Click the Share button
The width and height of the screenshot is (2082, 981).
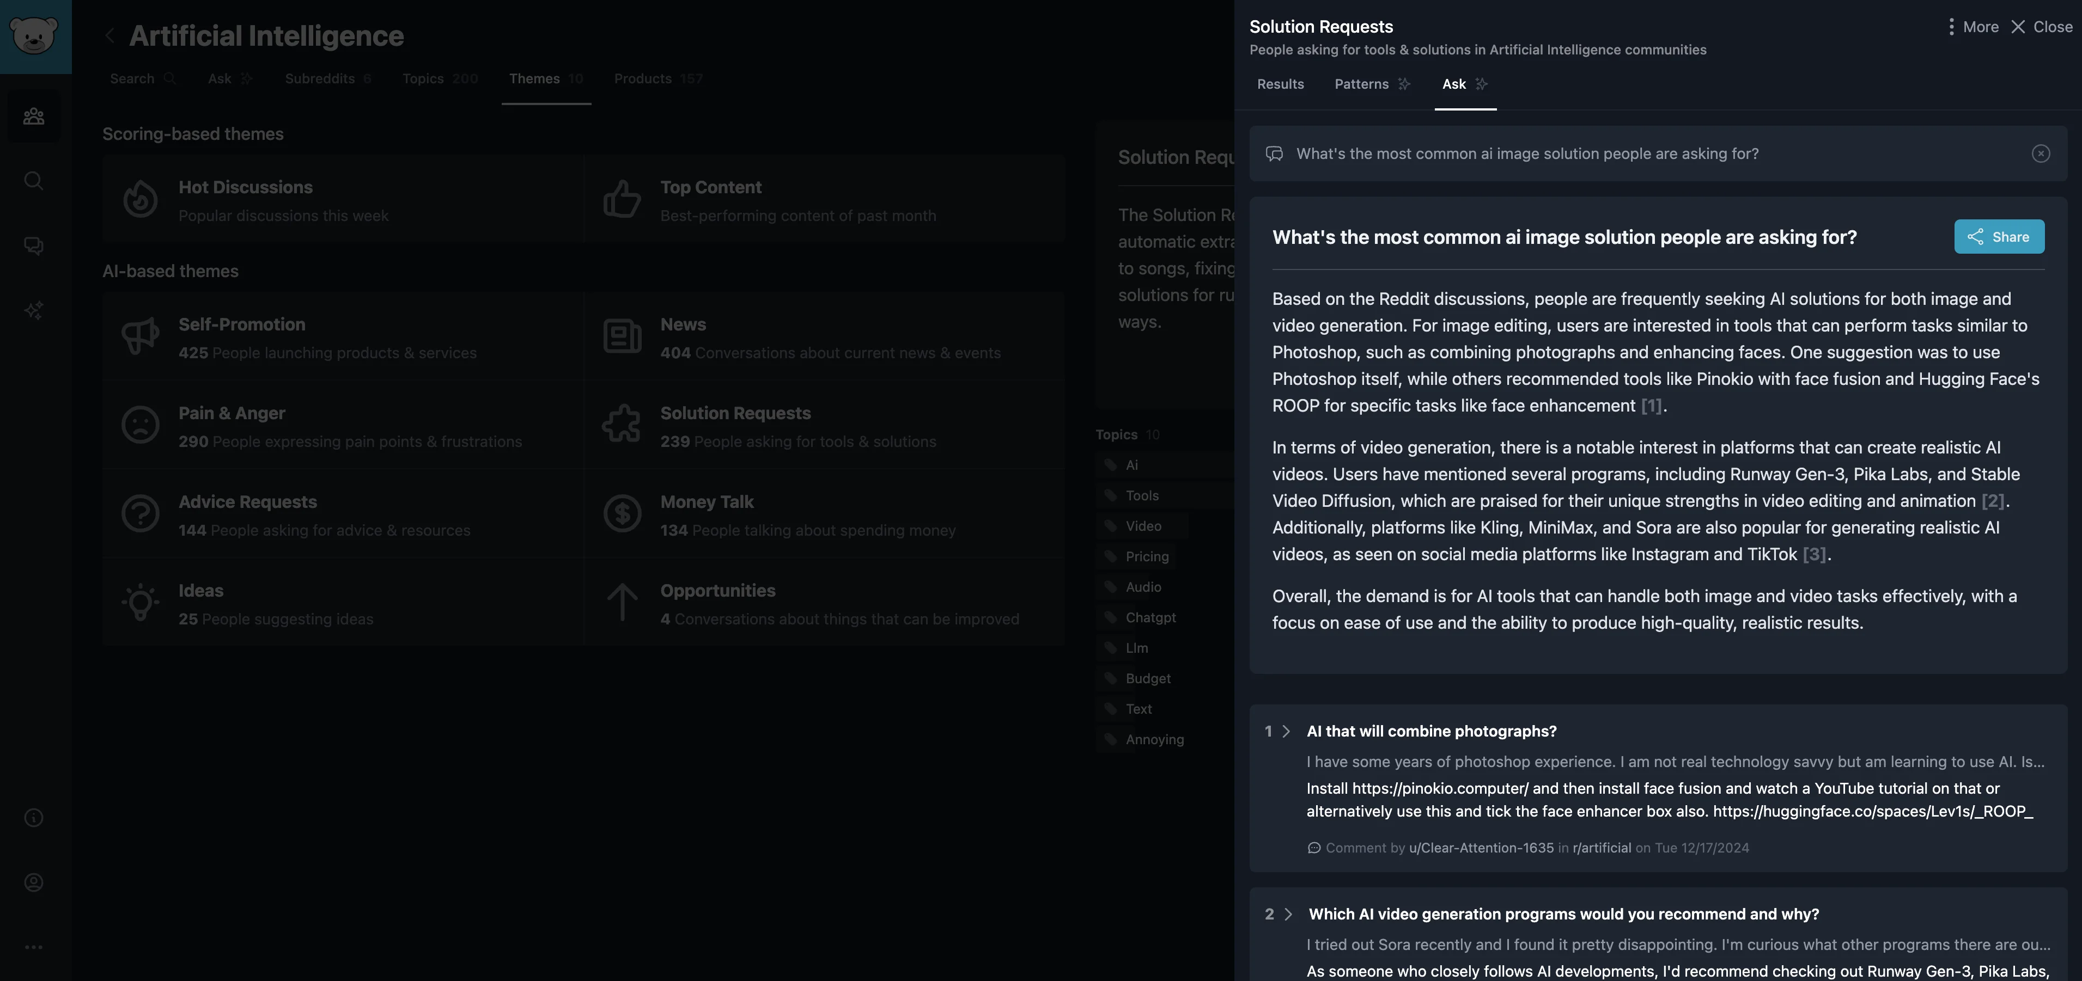pyautogui.click(x=1999, y=237)
